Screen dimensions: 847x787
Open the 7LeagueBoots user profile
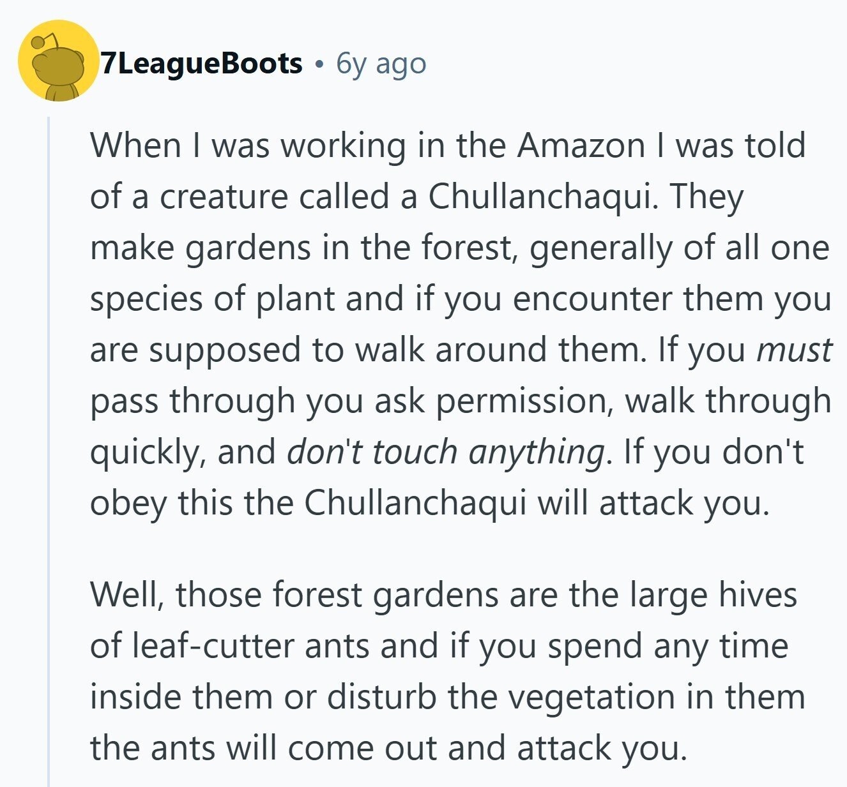pos(201,64)
